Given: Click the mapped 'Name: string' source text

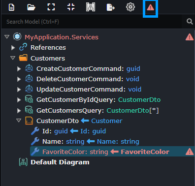Looking at the screenshot, I should pyautogui.click(x=118, y=142).
